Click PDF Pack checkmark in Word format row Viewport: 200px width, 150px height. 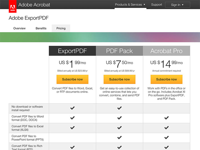click(x=119, y=118)
